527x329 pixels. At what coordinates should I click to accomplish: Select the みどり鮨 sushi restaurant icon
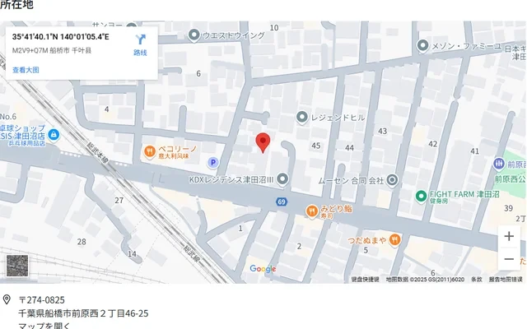(x=312, y=211)
